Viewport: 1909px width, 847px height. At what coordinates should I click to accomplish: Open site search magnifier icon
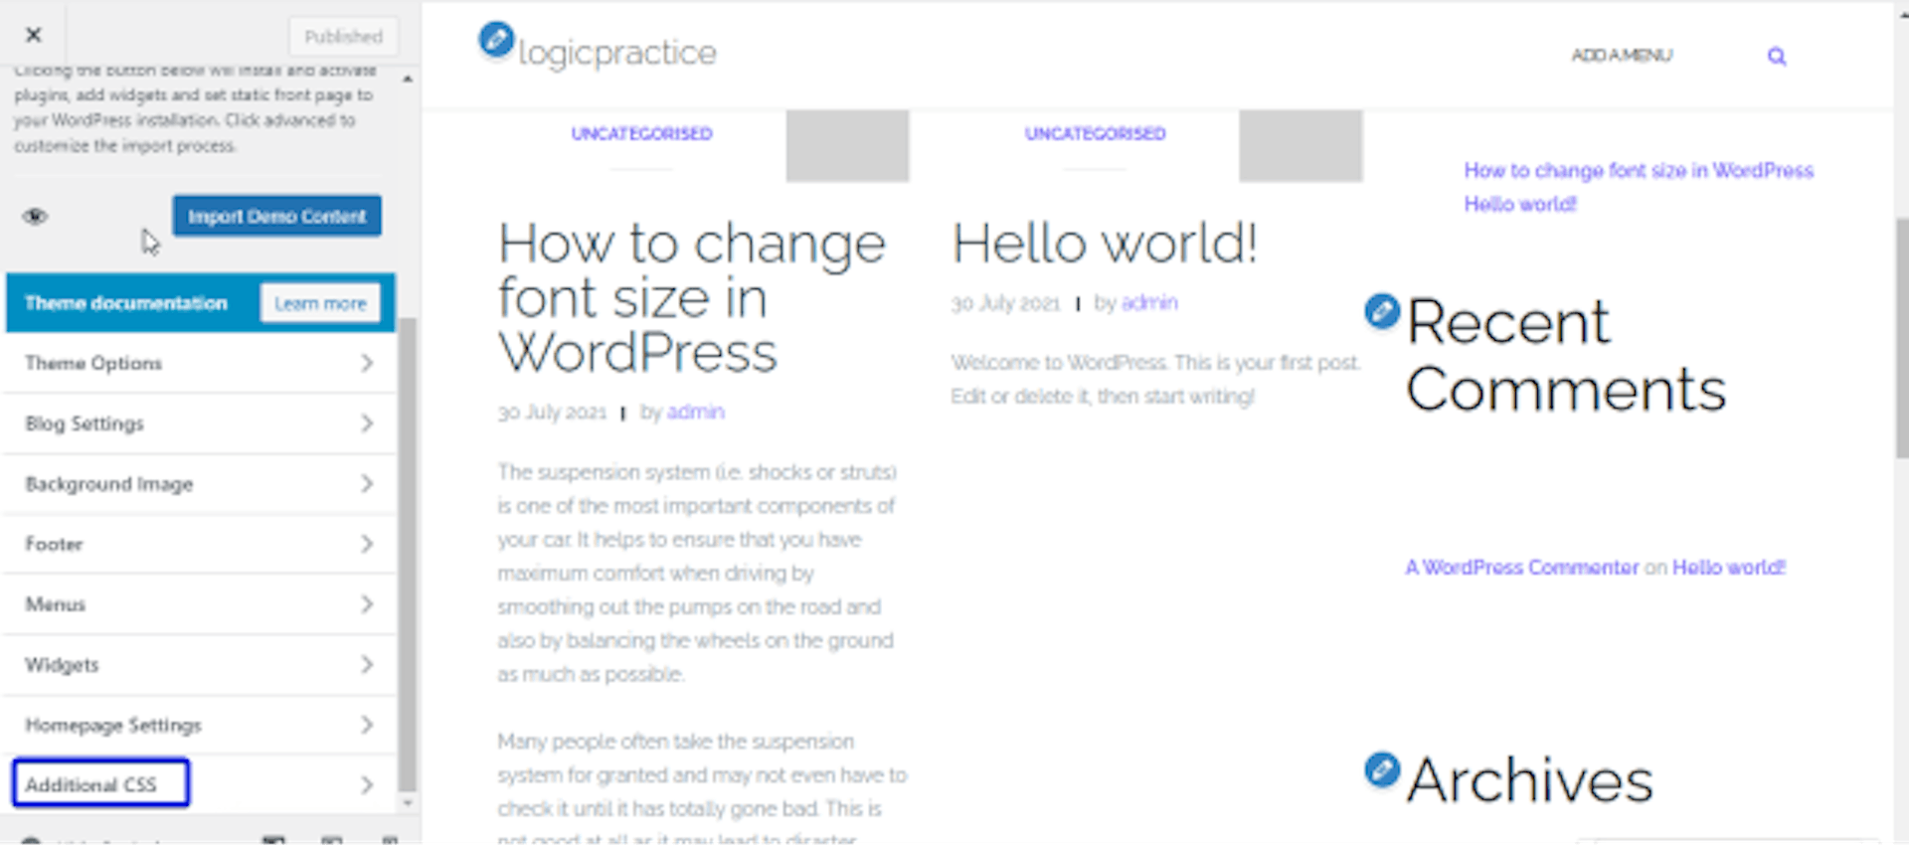1777,57
